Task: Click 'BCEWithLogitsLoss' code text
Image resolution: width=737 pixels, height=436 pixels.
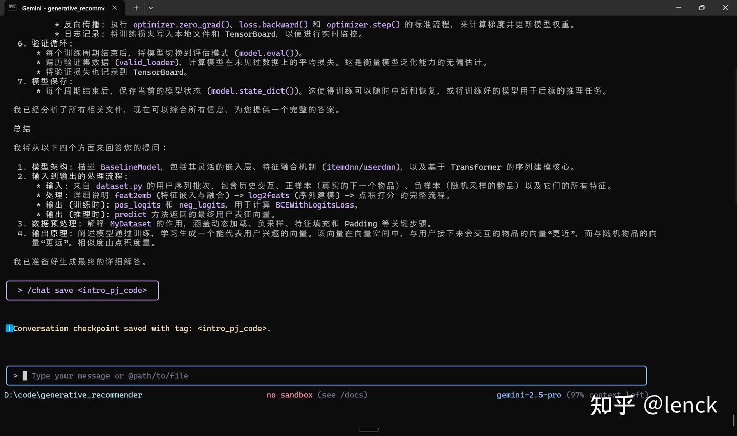Action: [315, 205]
